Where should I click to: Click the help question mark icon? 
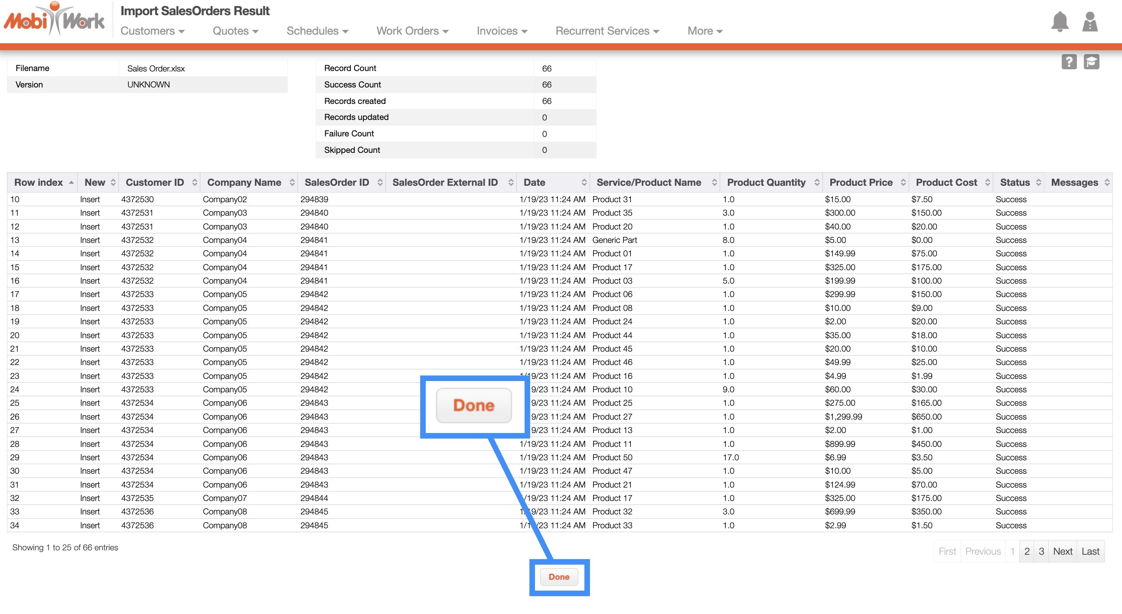pyautogui.click(x=1068, y=62)
